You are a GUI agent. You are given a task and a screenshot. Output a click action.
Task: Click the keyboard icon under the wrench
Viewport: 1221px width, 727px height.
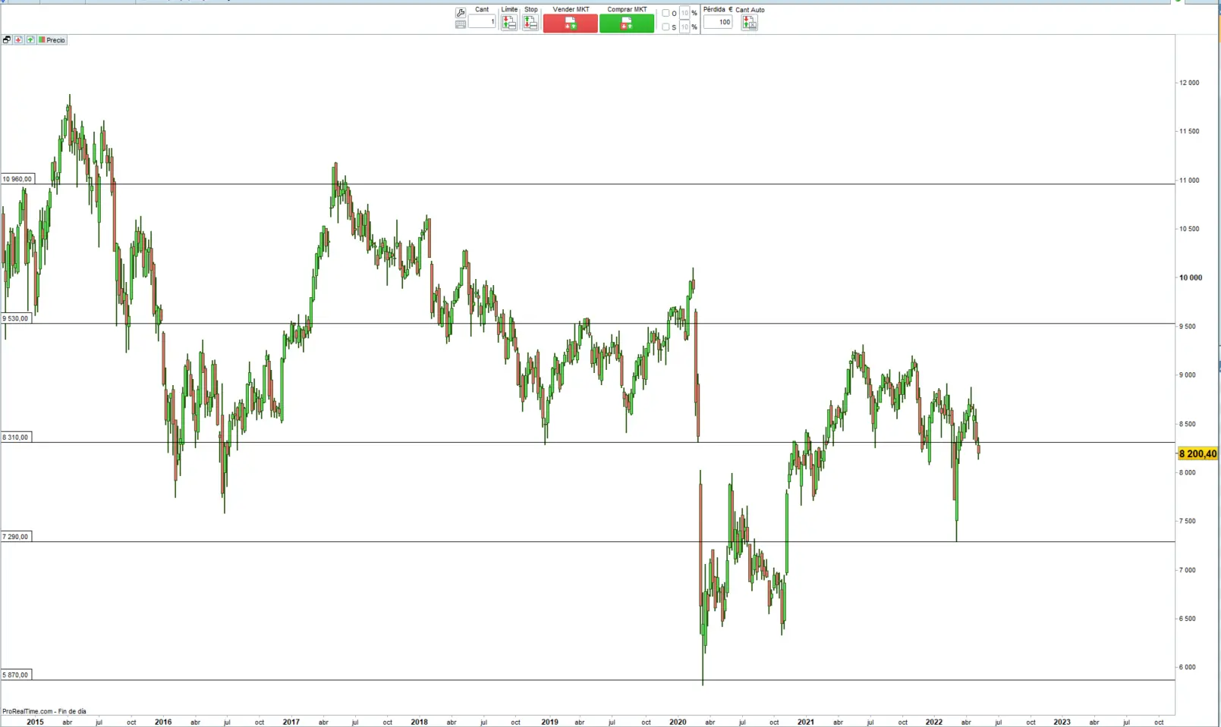[x=461, y=25]
